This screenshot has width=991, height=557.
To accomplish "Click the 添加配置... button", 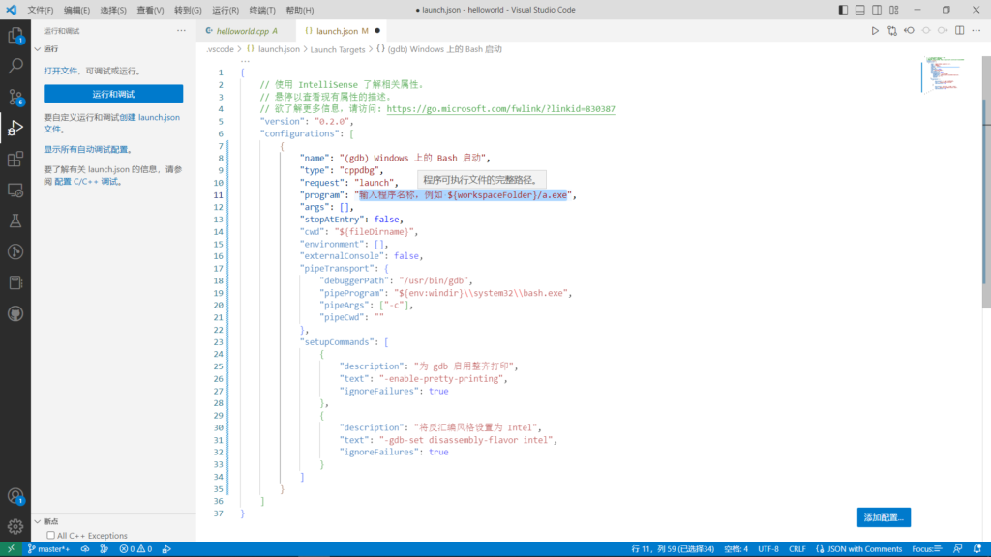I will click(x=883, y=517).
